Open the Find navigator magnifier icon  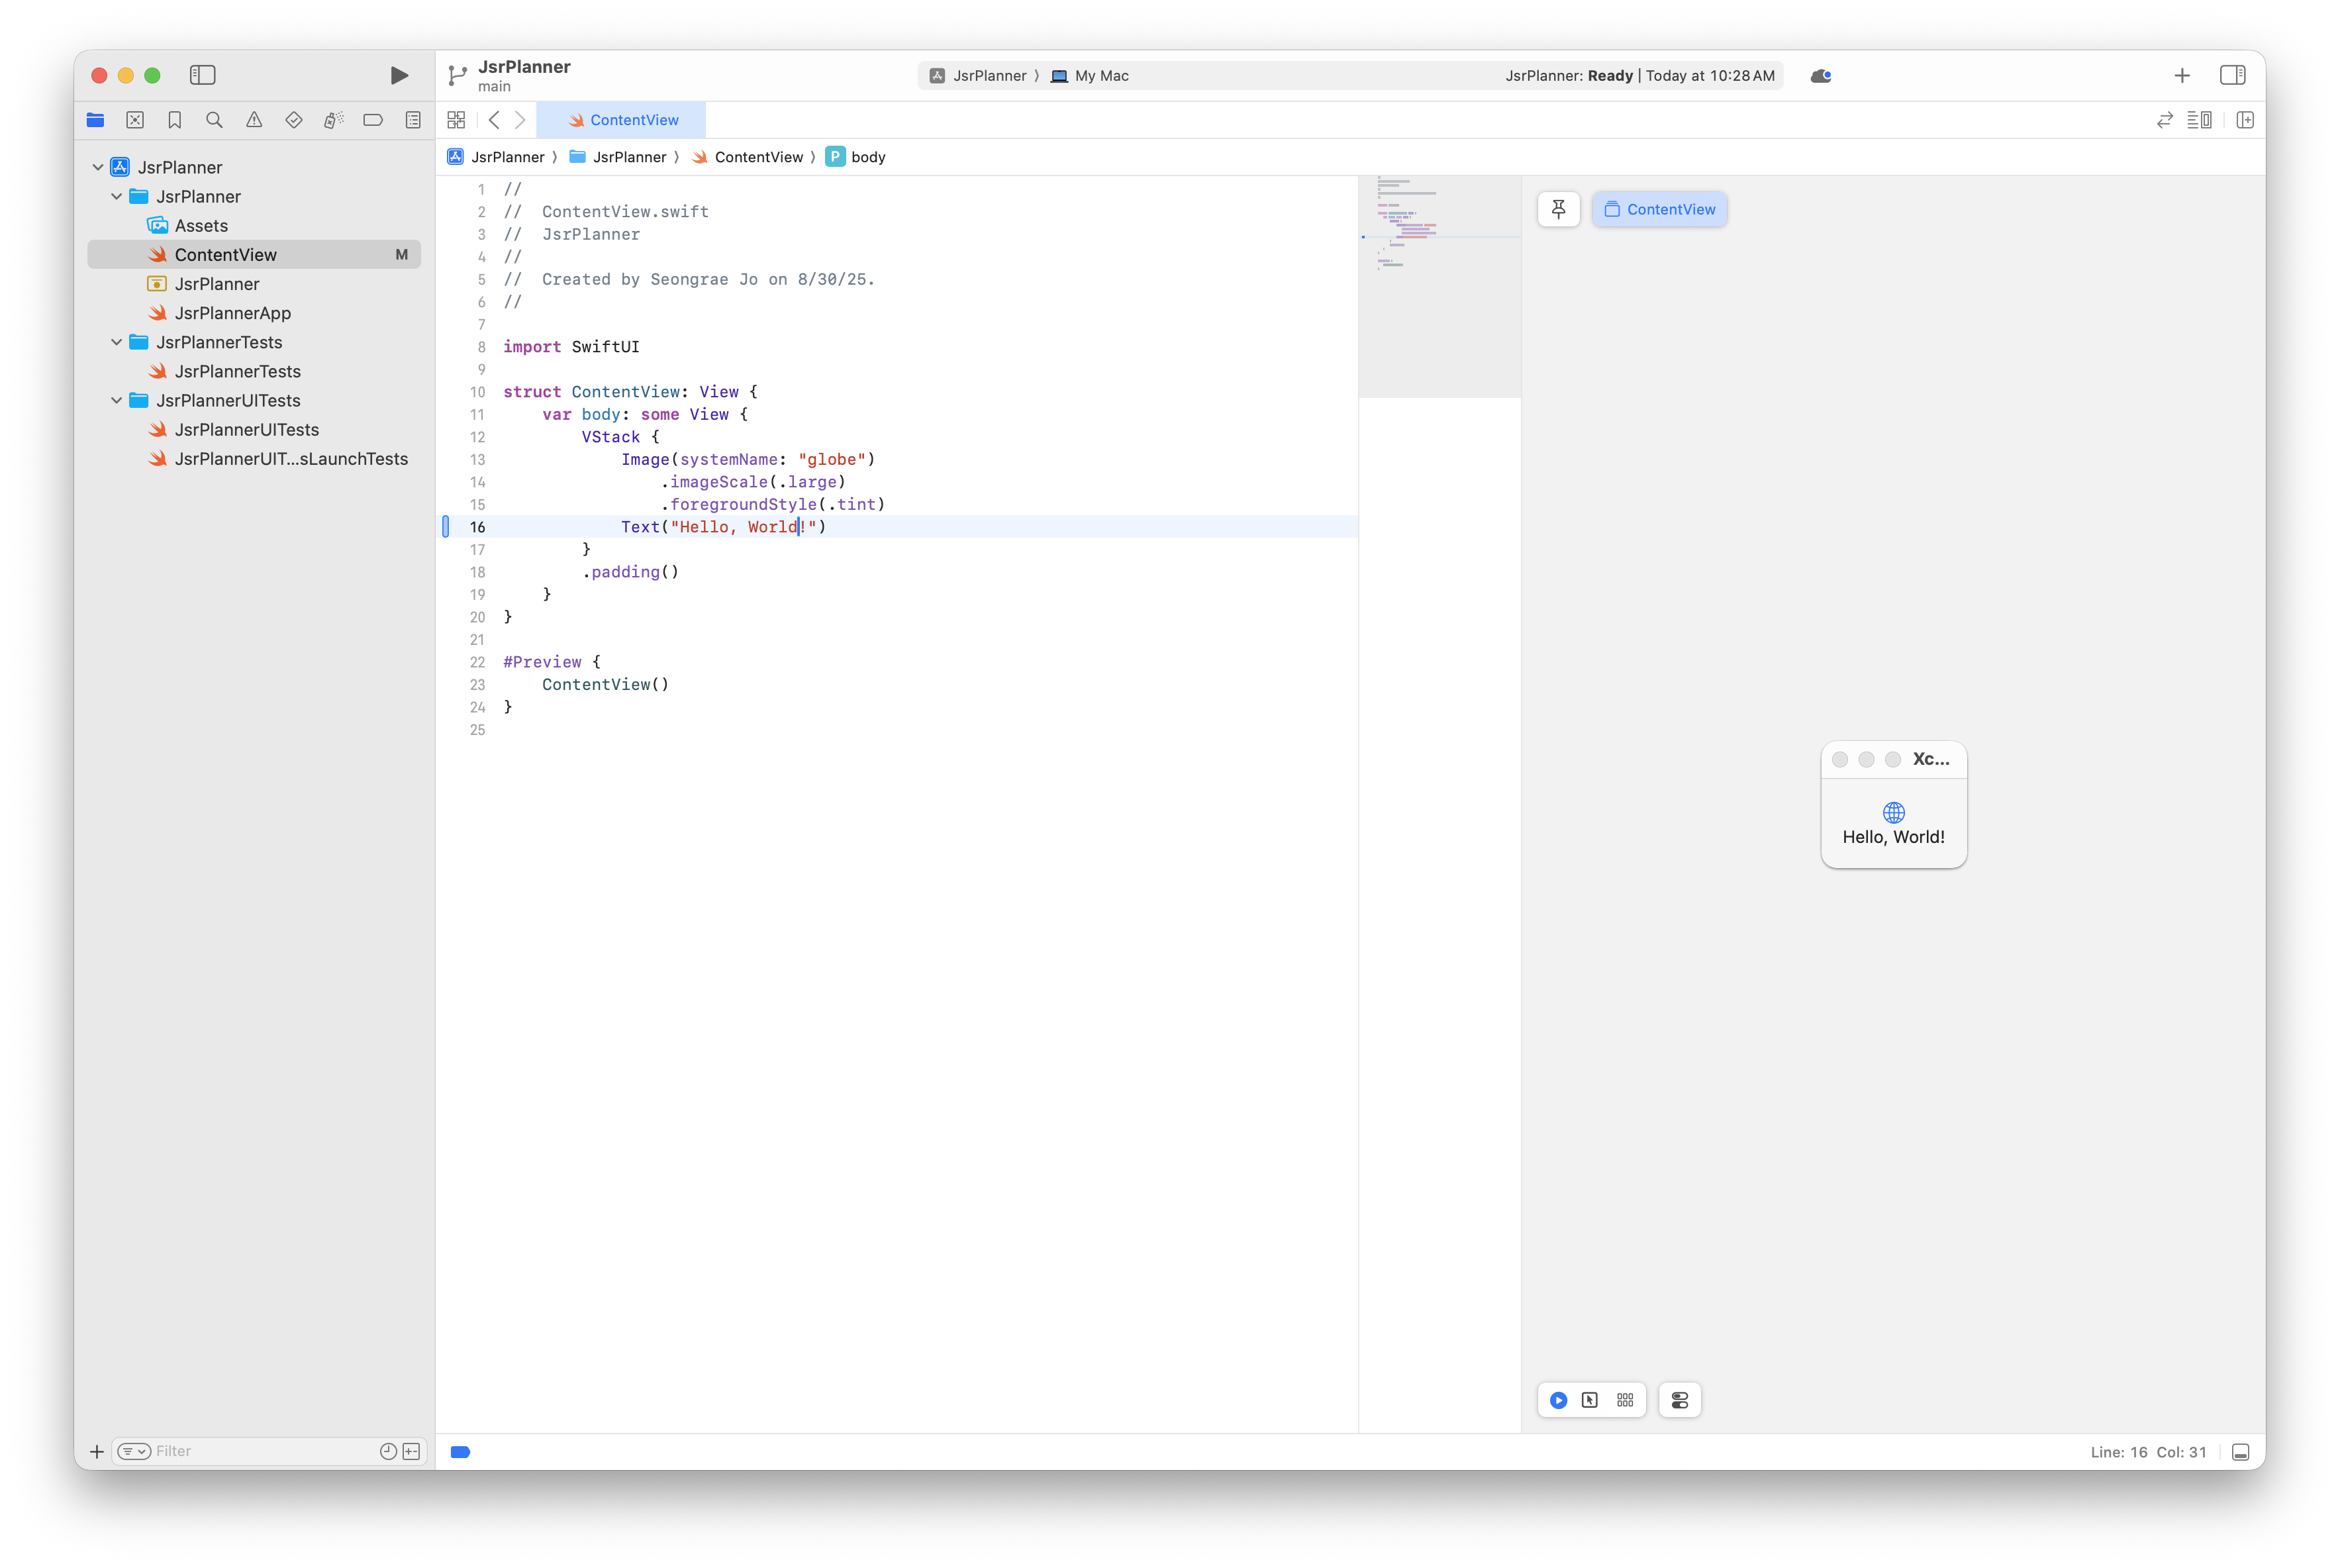click(x=214, y=120)
